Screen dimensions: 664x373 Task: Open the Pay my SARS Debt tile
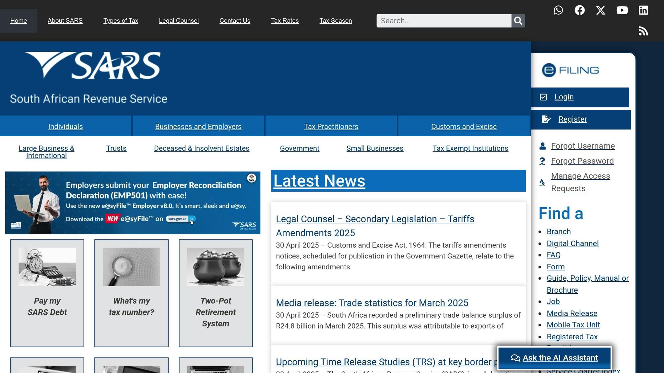click(47, 293)
